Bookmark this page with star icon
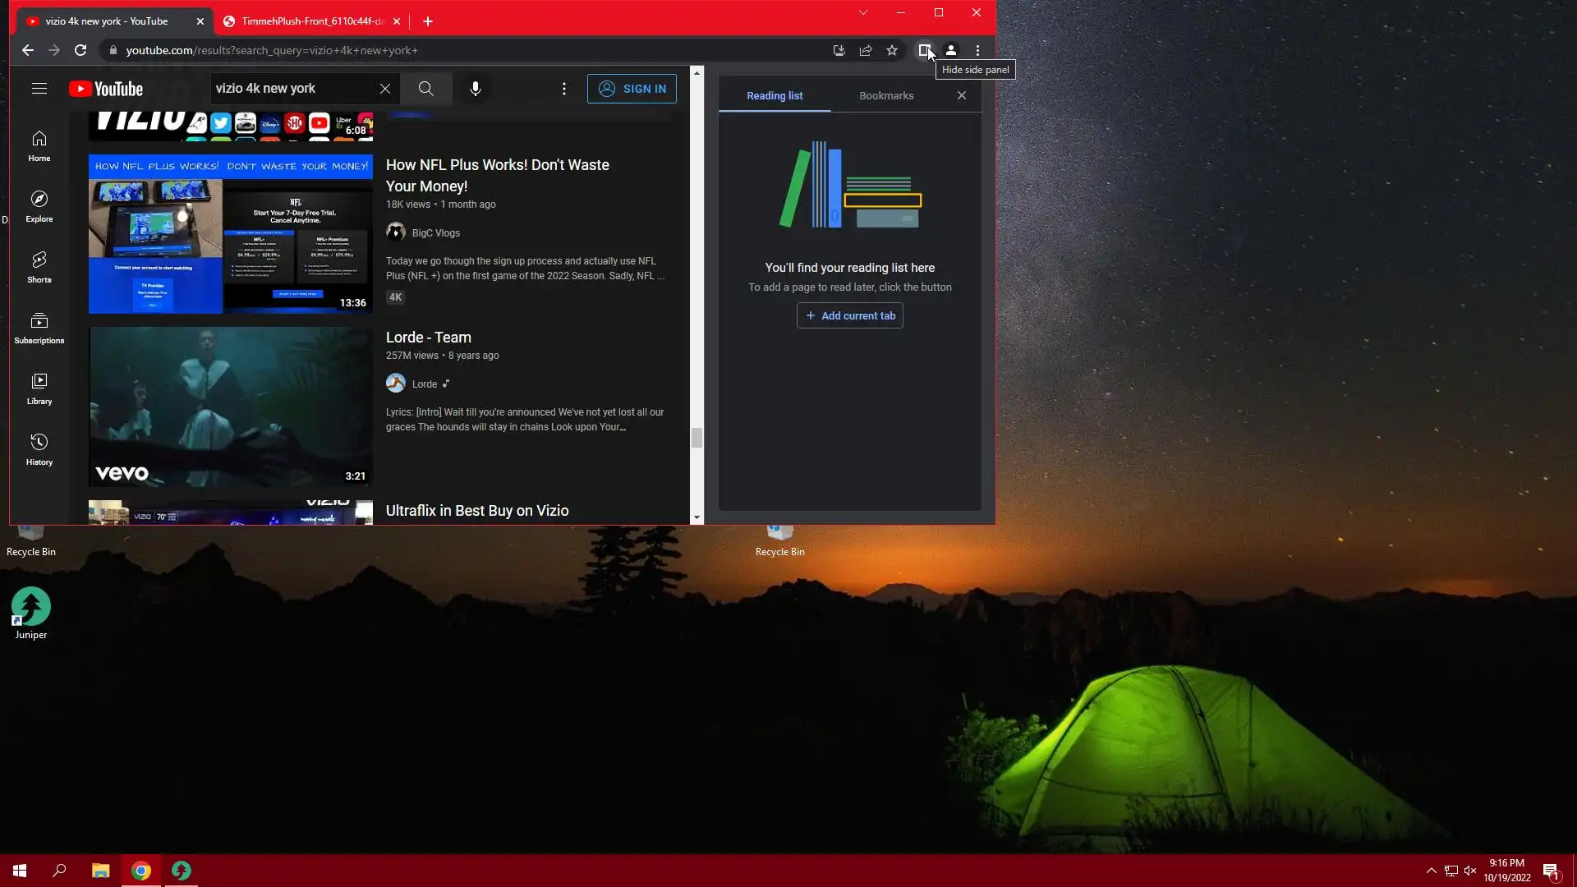1577x887 pixels. click(892, 50)
